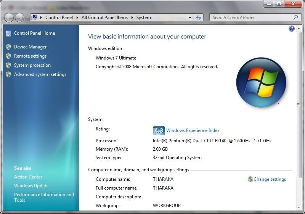Expand the arrow after Control Panel breadcrumb
The image size is (305, 214).
click(x=77, y=18)
